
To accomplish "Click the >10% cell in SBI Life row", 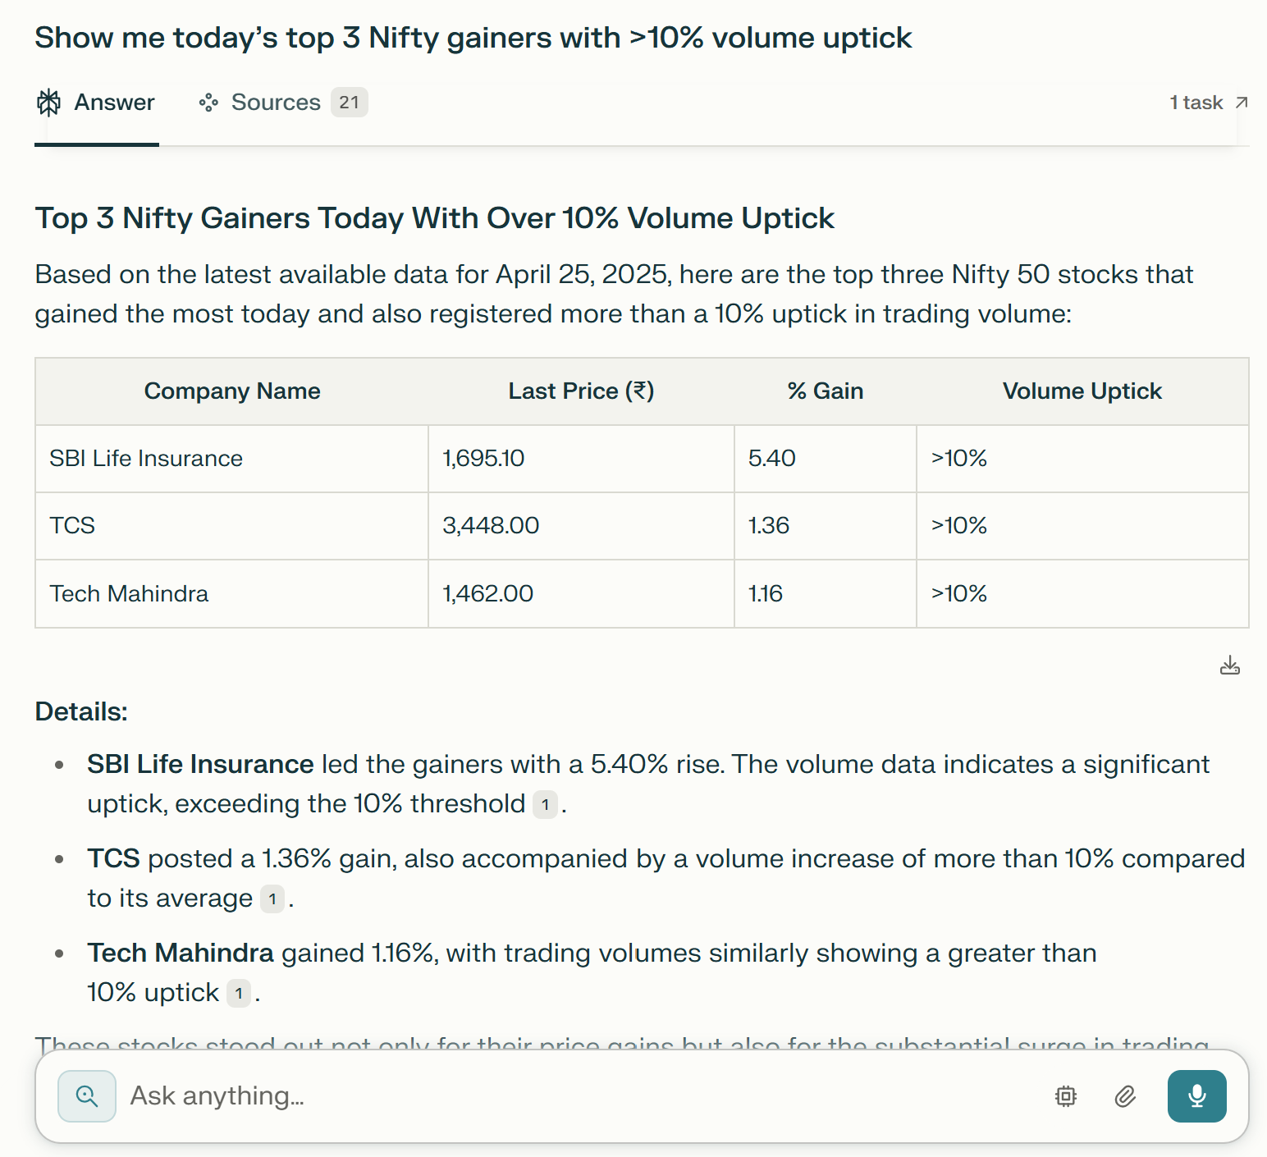I will (1082, 459).
